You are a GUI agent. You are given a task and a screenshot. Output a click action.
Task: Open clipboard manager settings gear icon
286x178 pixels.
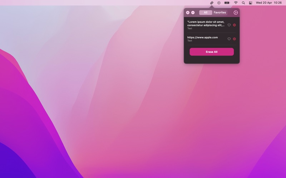tap(236, 12)
